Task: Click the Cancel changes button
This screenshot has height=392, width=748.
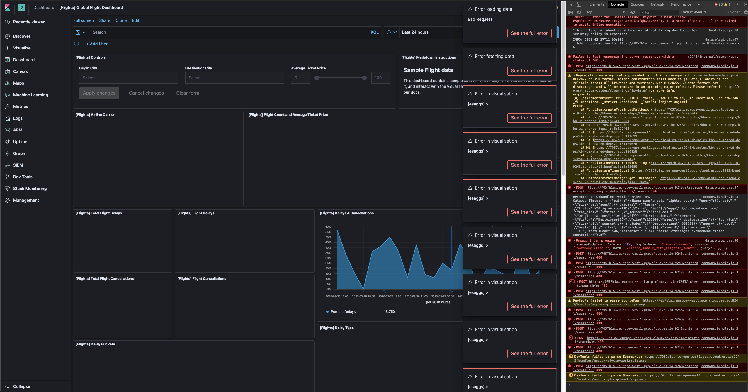Action: (x=146, y=93)
